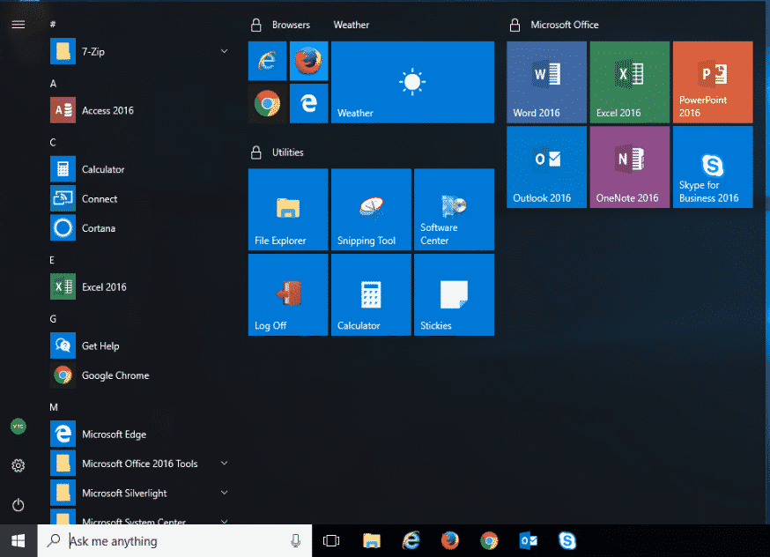
Task: Open Outlook from the taskbar
Action: [529, 541]
